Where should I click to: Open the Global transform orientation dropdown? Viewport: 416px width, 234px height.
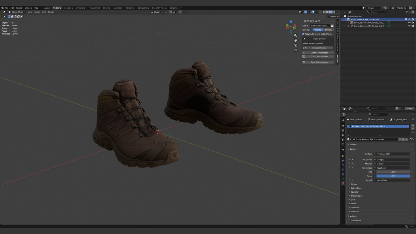pos(156,12)
